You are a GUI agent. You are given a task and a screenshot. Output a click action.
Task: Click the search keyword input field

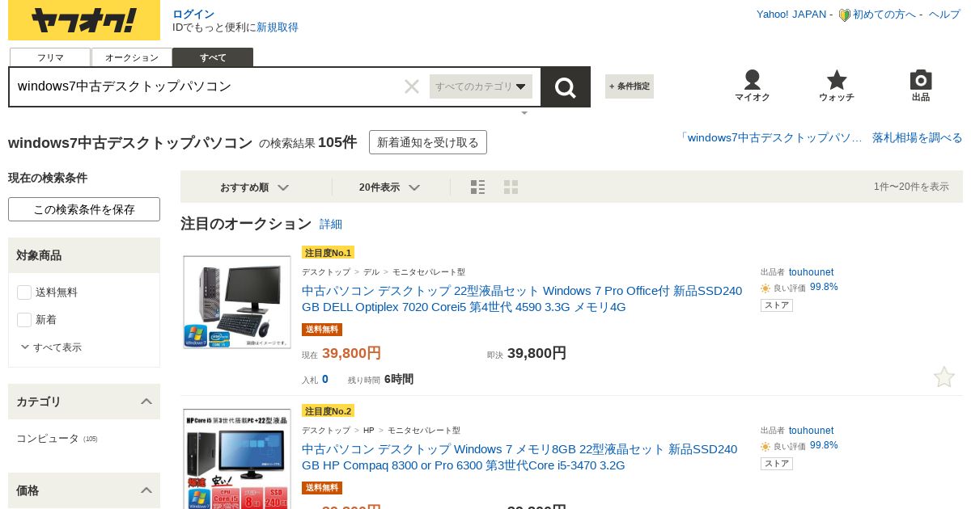[206, 86]
